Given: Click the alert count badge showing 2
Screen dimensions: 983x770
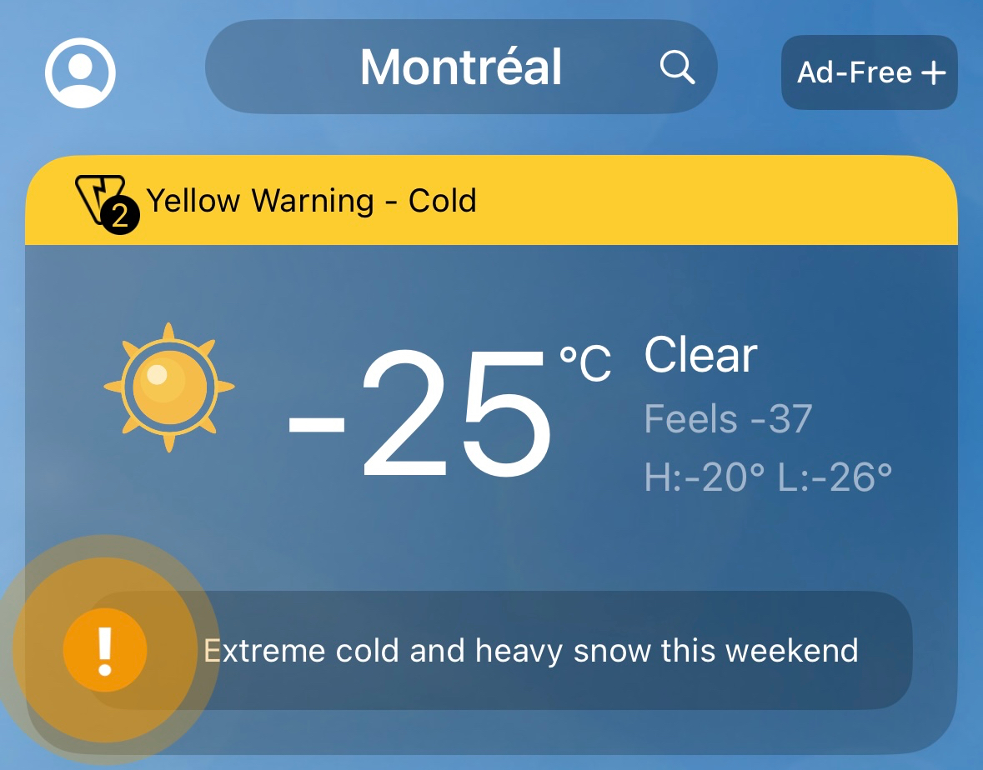Looking at the screenshot, I should pyautogui.click(x=120, y=217).
